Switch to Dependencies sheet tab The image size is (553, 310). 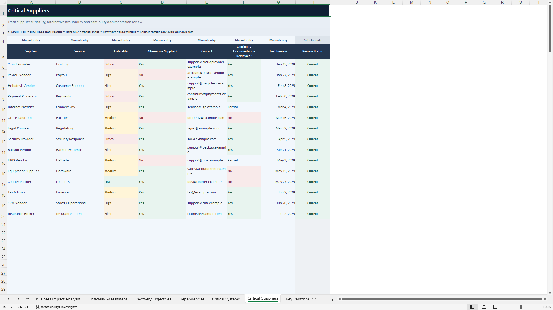[x=192, y=299]
